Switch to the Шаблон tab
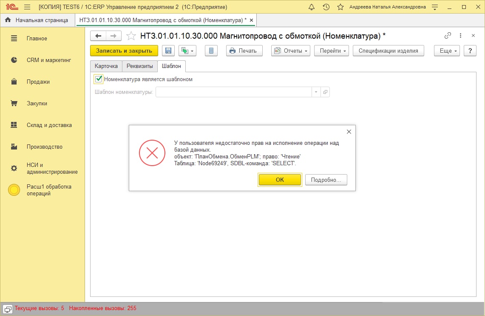 pos(171,66)
